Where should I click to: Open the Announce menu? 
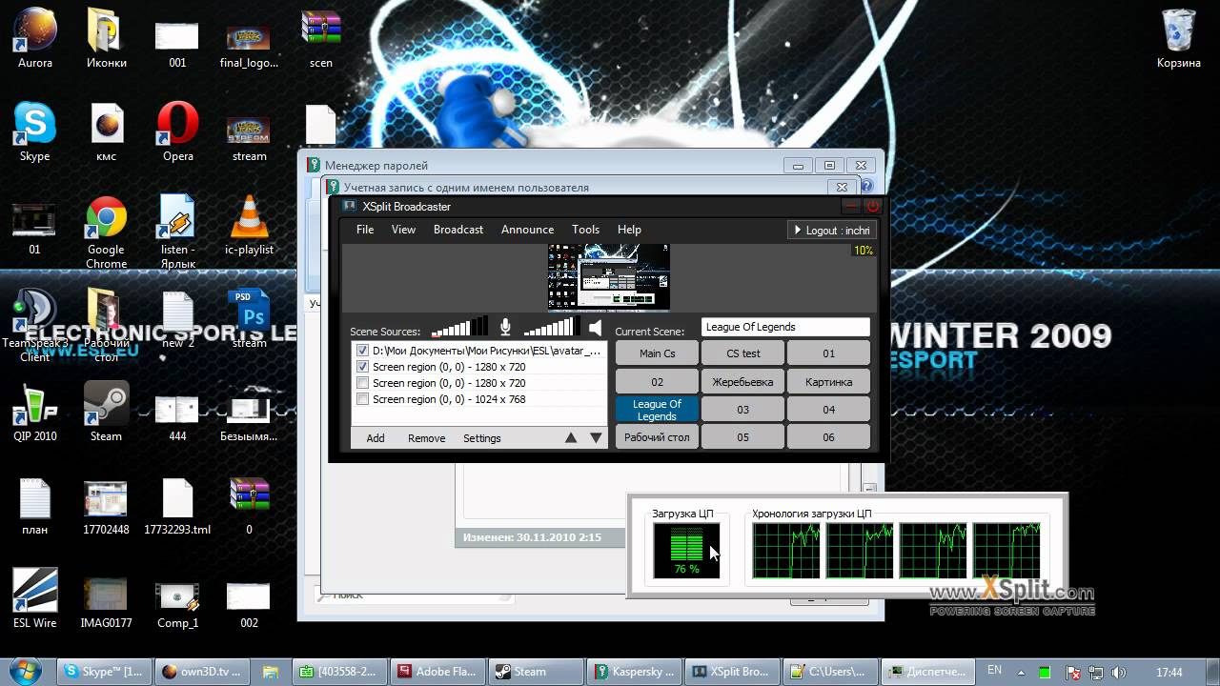pyautogui.click(x=527, y=230)
